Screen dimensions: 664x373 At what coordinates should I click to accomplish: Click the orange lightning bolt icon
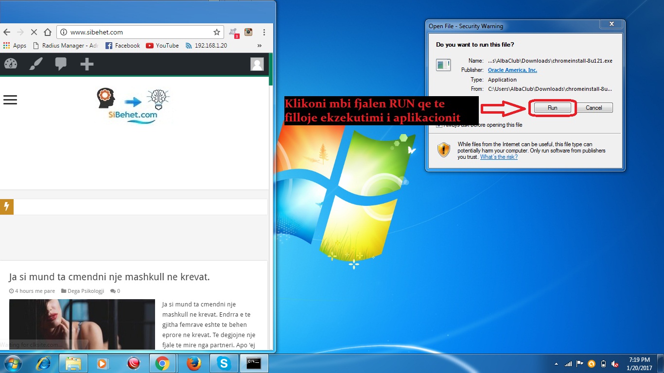point(7,206)
